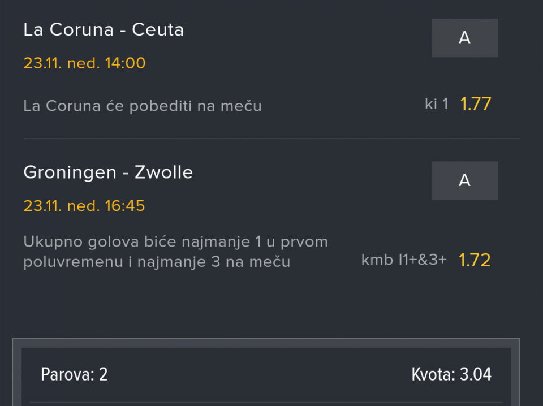
Task: Select the 1.72 odds value
Action: coord(474,260)
